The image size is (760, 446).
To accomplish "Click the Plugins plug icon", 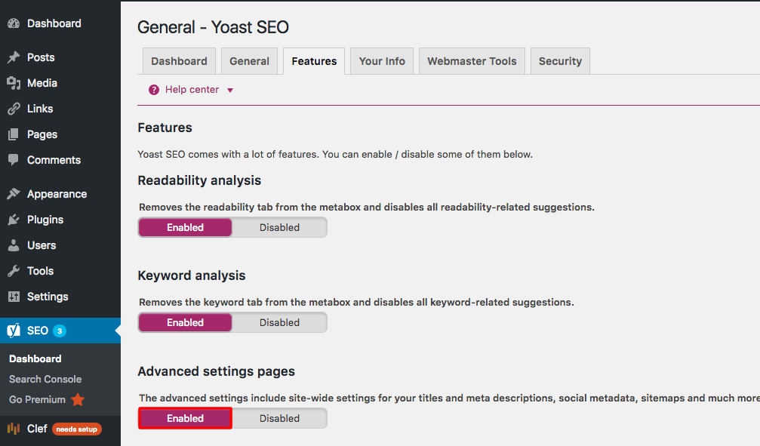I will [14, 220].
